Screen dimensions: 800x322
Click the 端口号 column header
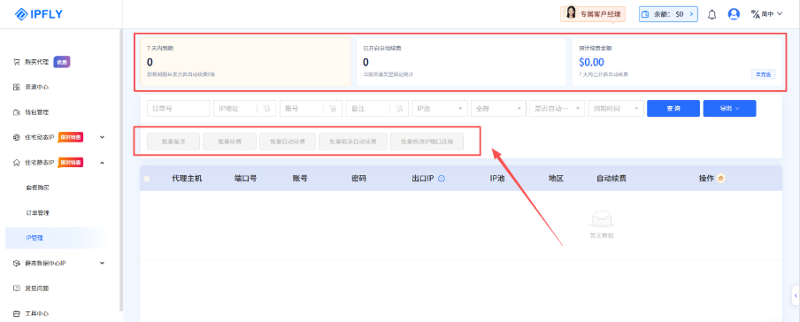(245, 179)
